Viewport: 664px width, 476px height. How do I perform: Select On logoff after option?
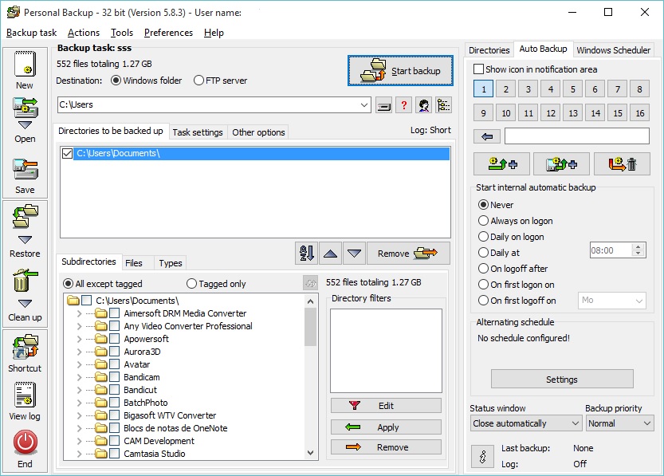[x=513, y=269]
